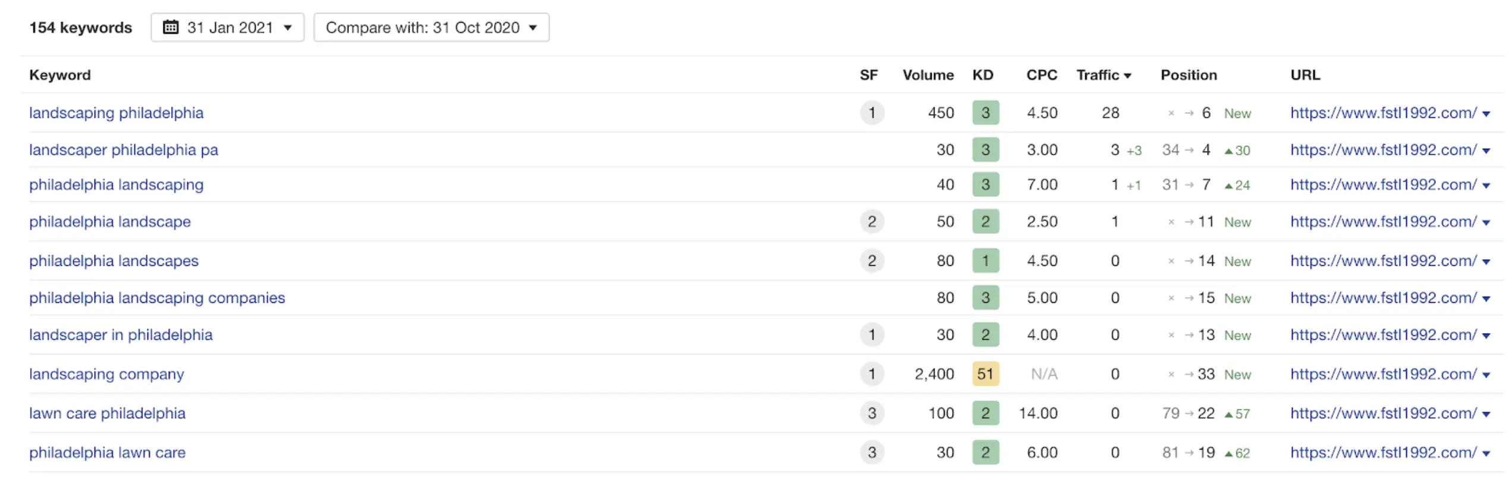Open the Compare with 31 Oct 2020 dropdown
1509x490 pixels.
(x=431, y=27)
